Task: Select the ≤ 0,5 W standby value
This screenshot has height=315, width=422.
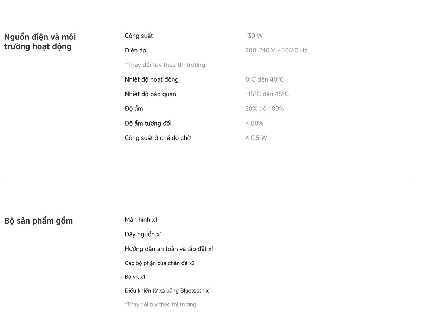Action: [256, 138]
